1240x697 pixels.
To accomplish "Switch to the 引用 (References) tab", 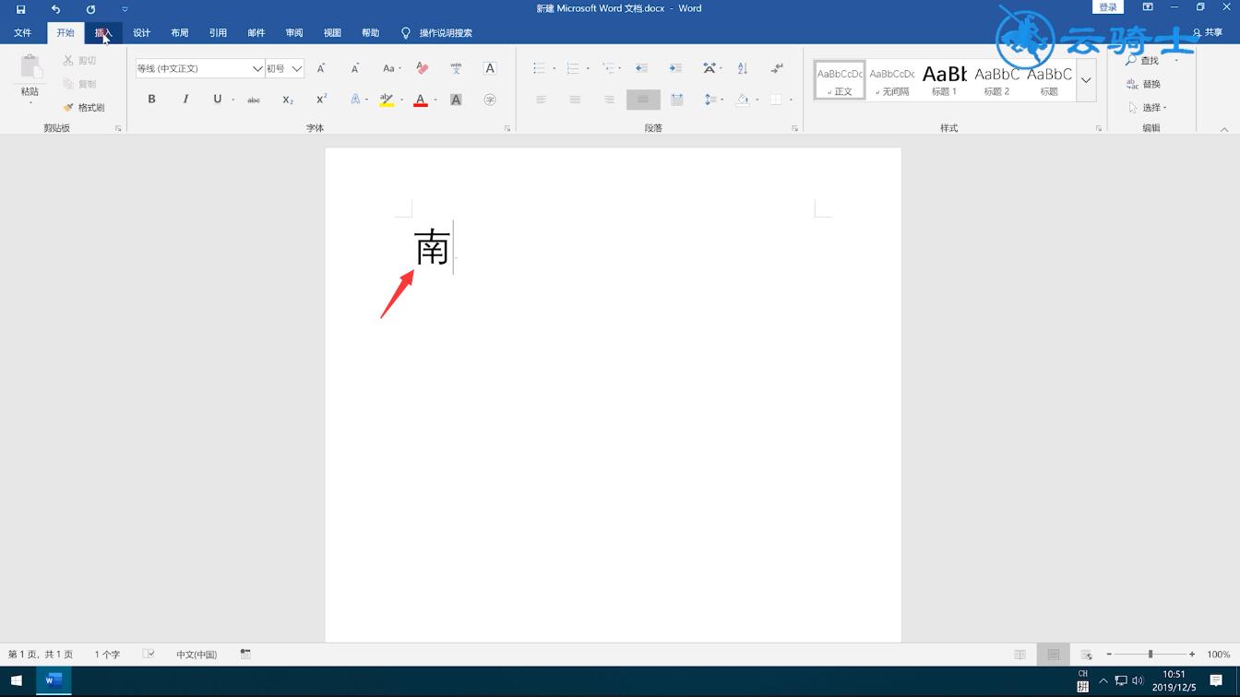I will click(x=218, y=32).
